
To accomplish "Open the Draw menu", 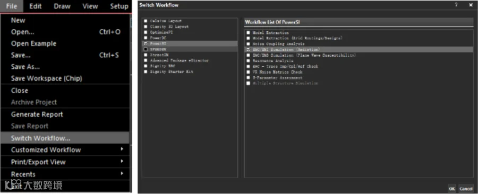I will (x=62, y=6).
